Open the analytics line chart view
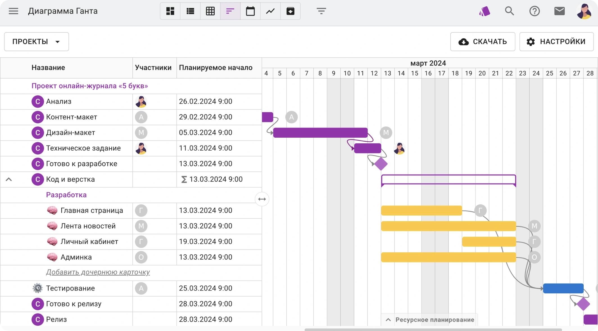Viewport: 598px width, 331px height. point(270,11)
